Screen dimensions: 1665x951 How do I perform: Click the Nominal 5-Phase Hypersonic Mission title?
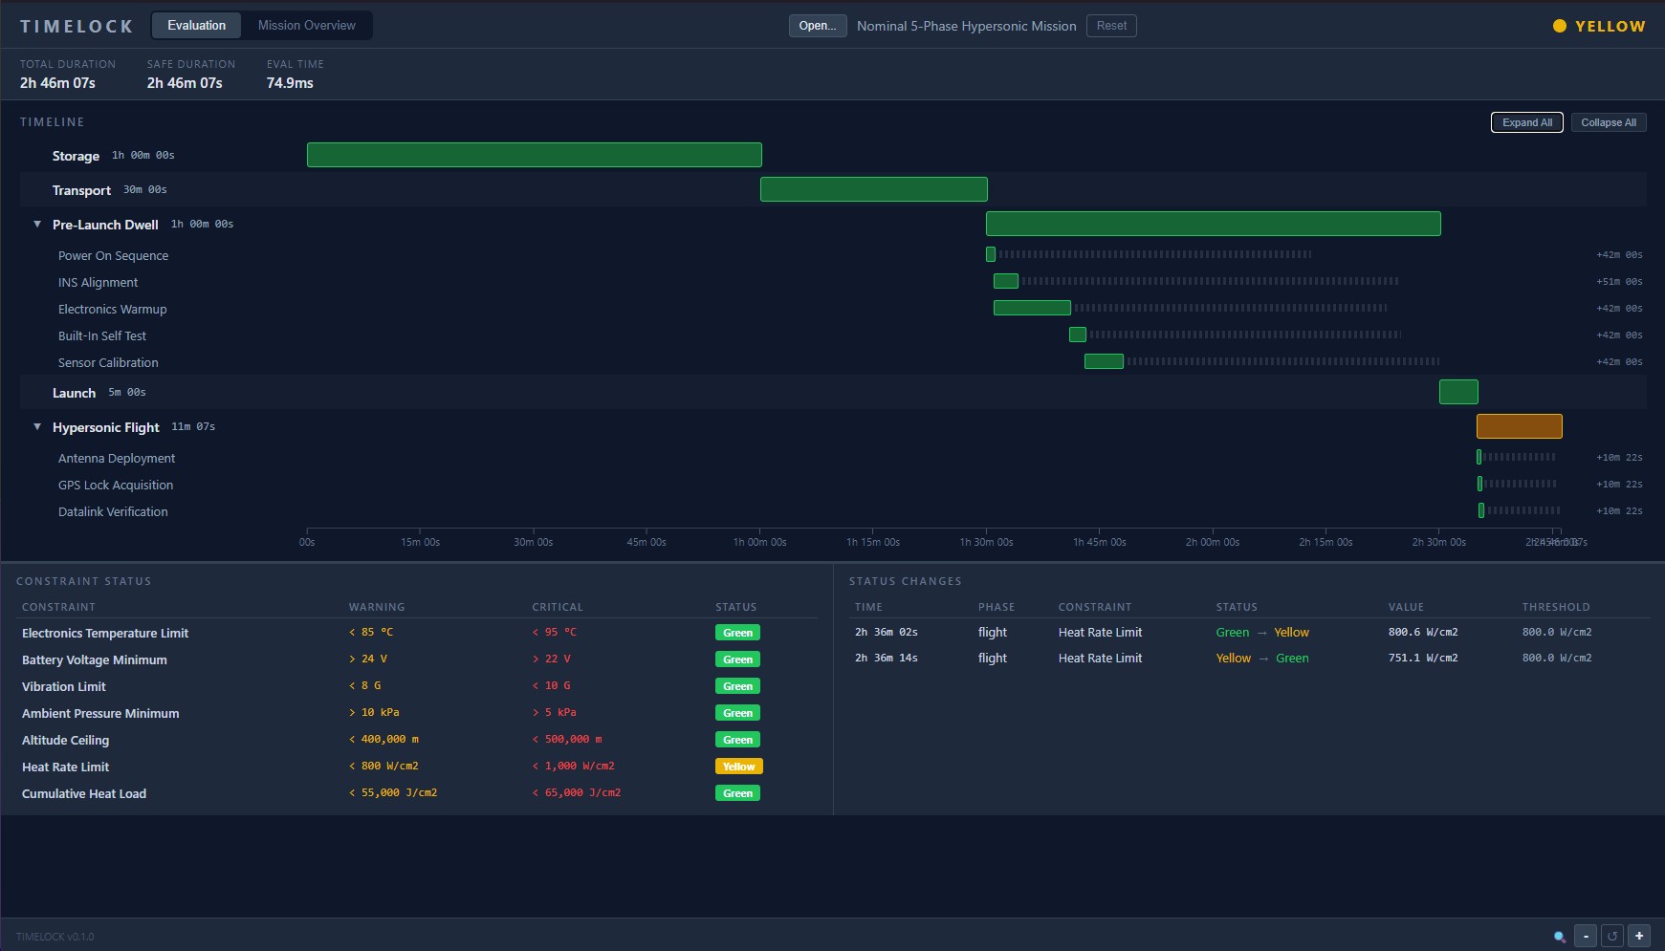967,26
